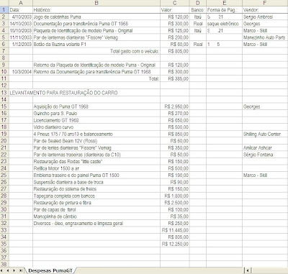Select column D header
This screenshot has height=274, width=288.
(x=198, y=3)
